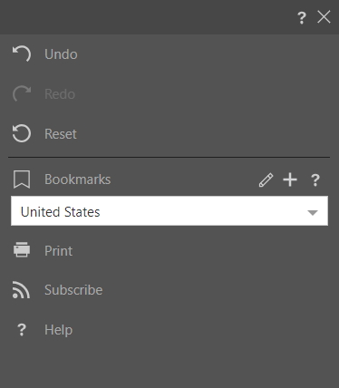Open the Bookmarks label

(78, 179)
